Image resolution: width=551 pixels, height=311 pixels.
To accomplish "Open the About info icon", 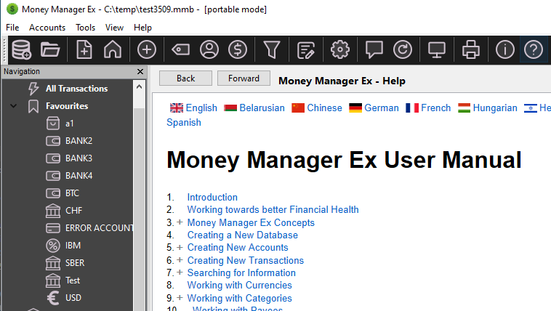I will click(504, 49).
